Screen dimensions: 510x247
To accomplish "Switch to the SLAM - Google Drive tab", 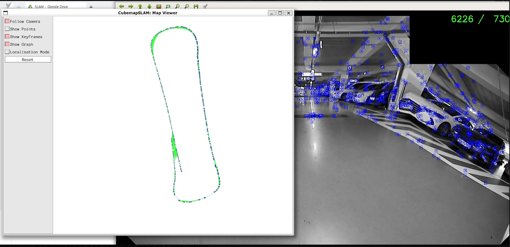I will (x=51, y=7).
